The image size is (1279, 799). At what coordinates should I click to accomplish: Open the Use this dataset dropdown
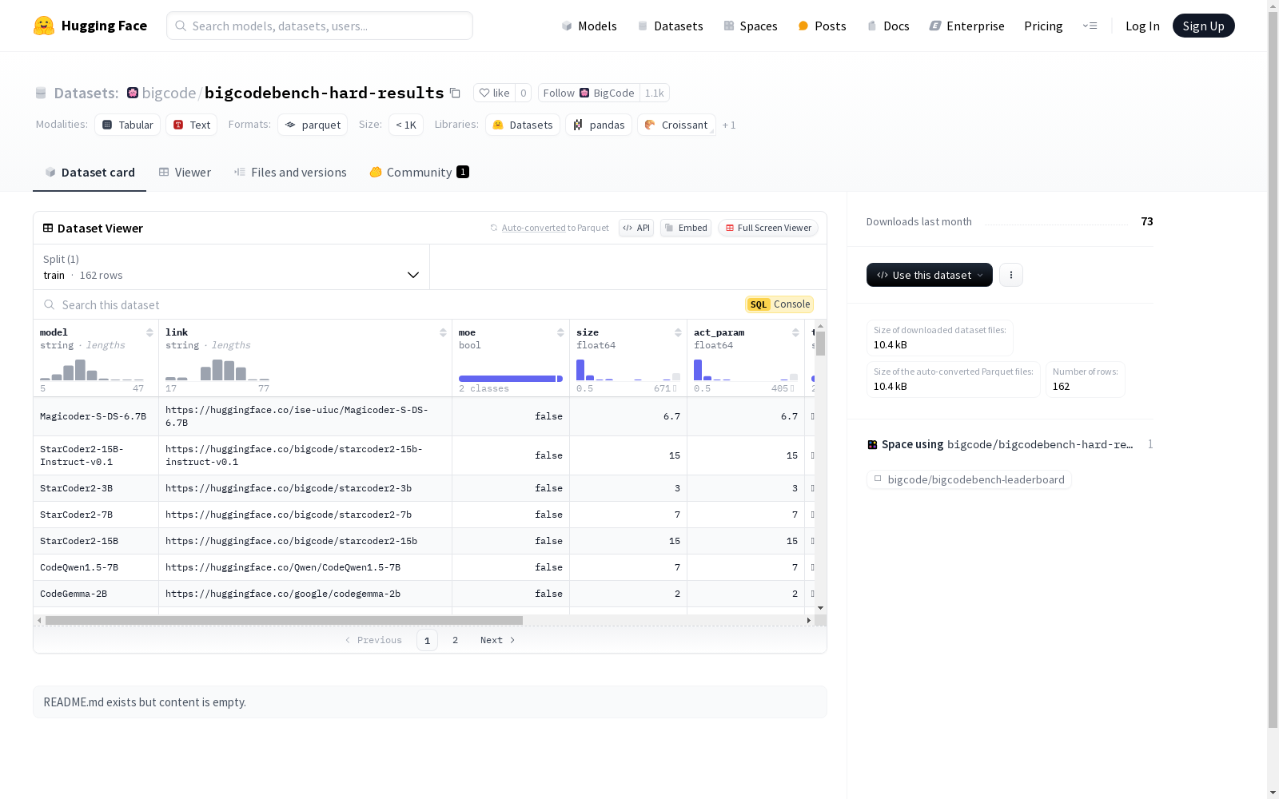(x=930, y=275)
